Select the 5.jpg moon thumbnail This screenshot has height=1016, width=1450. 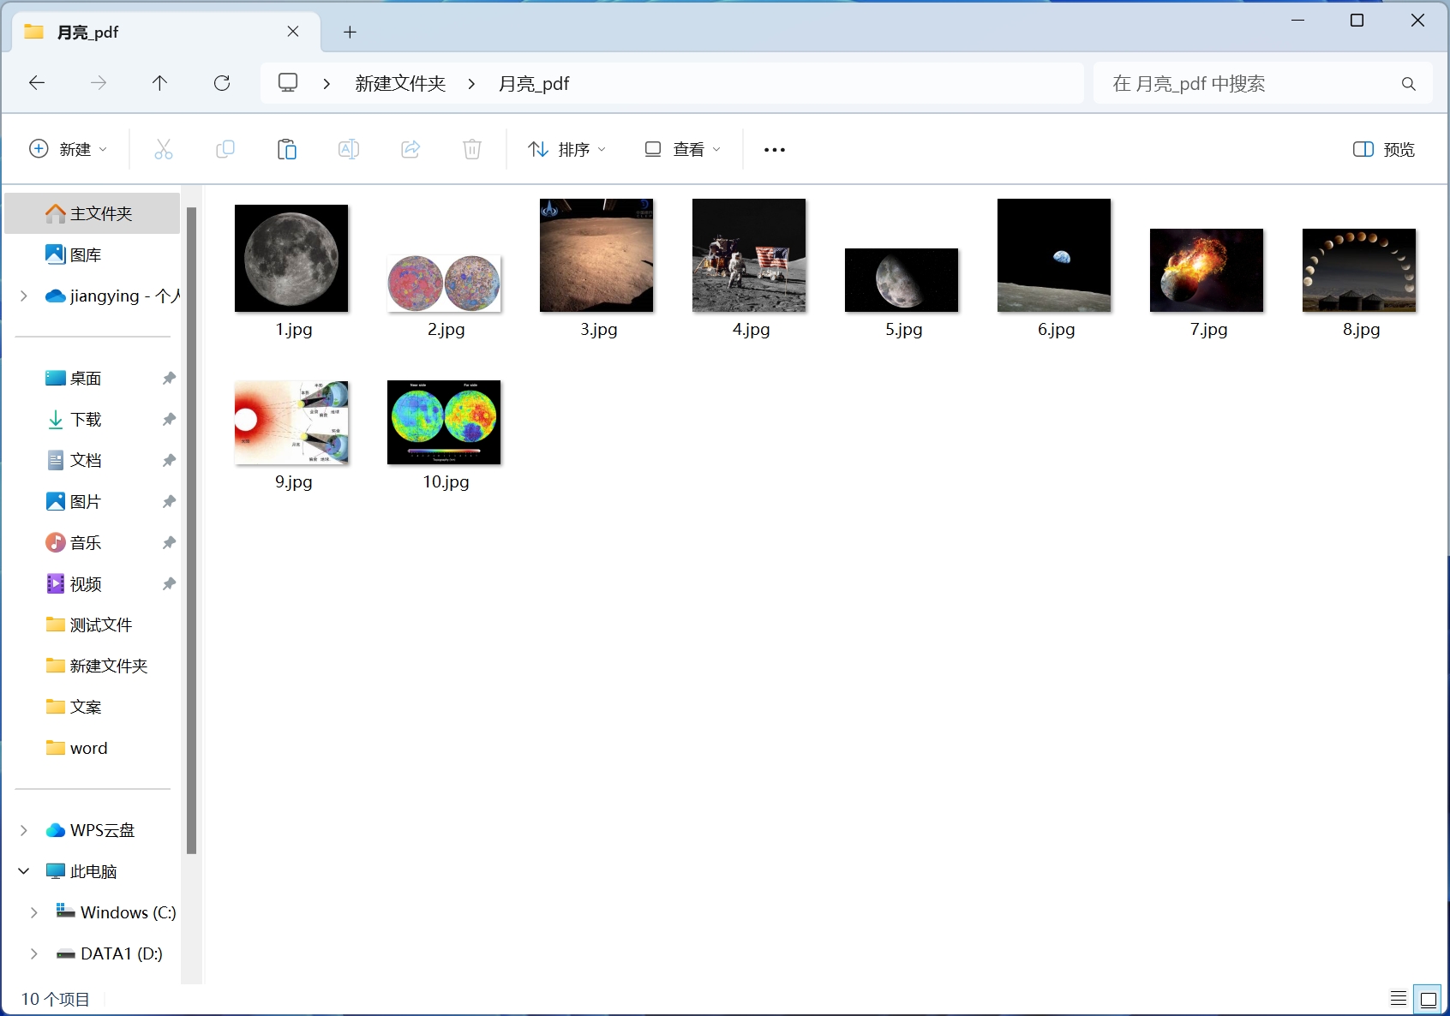coord(902,280)
